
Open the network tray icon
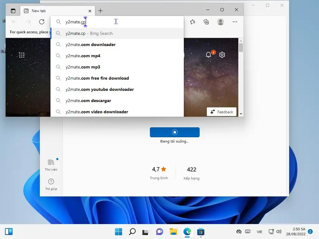(271, 232)
